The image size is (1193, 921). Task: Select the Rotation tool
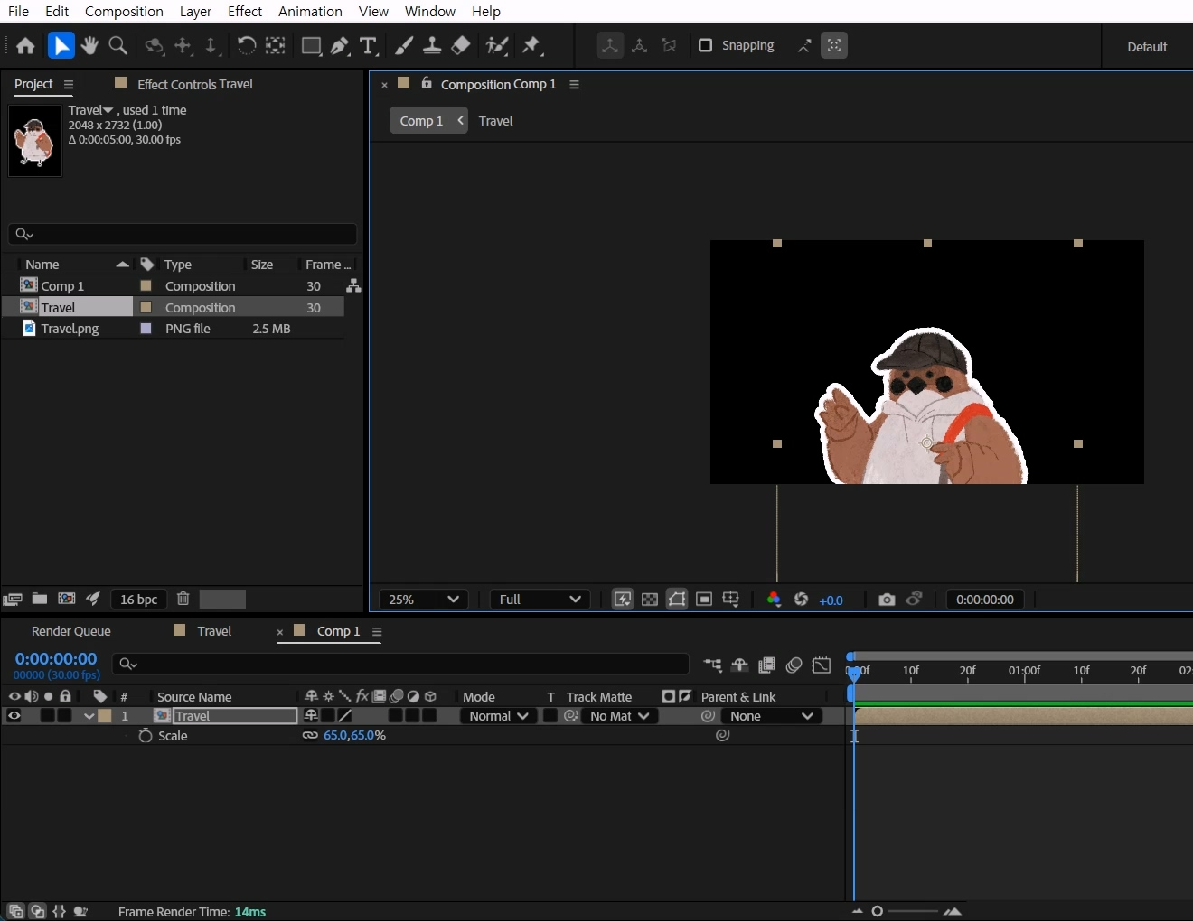click(x=246, y=45)
